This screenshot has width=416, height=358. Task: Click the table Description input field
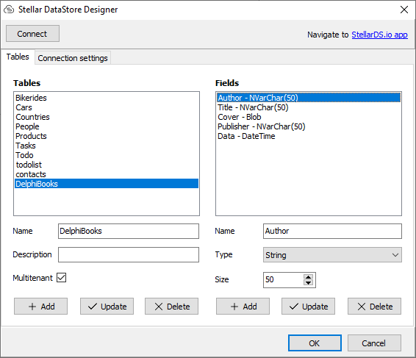[129, 255]
